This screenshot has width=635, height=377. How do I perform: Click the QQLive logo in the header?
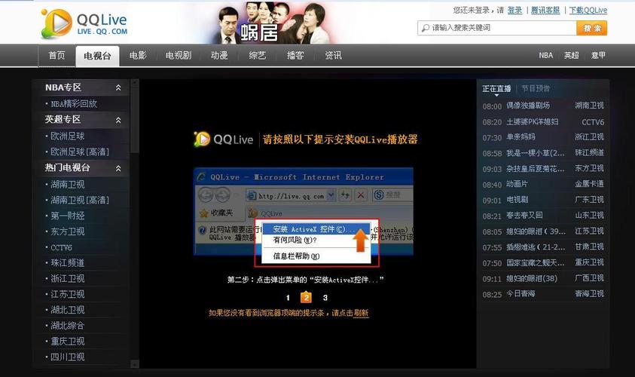[x=84, y=23]
